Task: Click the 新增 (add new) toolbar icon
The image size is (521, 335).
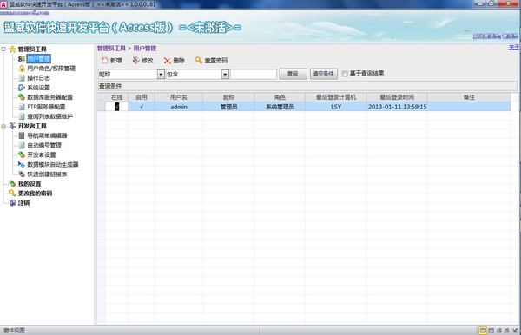Action: pyautogui.click(x=104, y=61)
